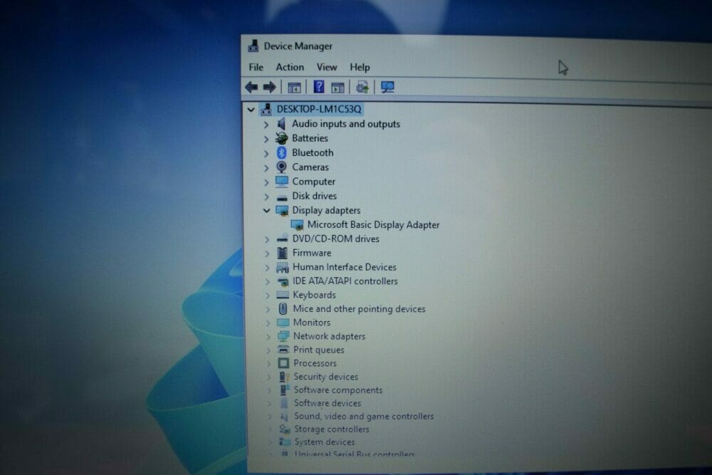Screen dimensions: 712x475
Task: Click the Update driver toolbar icon
Action: tap(362, 87)
